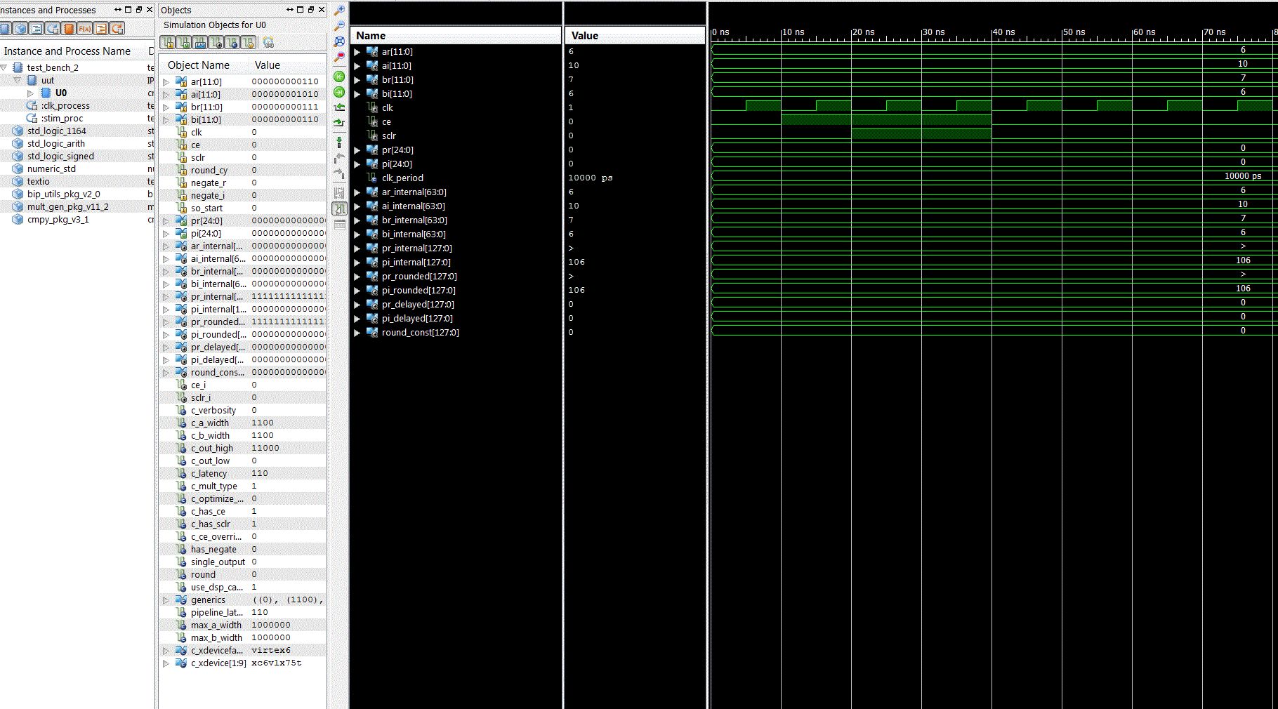Expand the U0 instance node
The width and height of the screenshot is (1278, 709).
(x=30, y=93)
